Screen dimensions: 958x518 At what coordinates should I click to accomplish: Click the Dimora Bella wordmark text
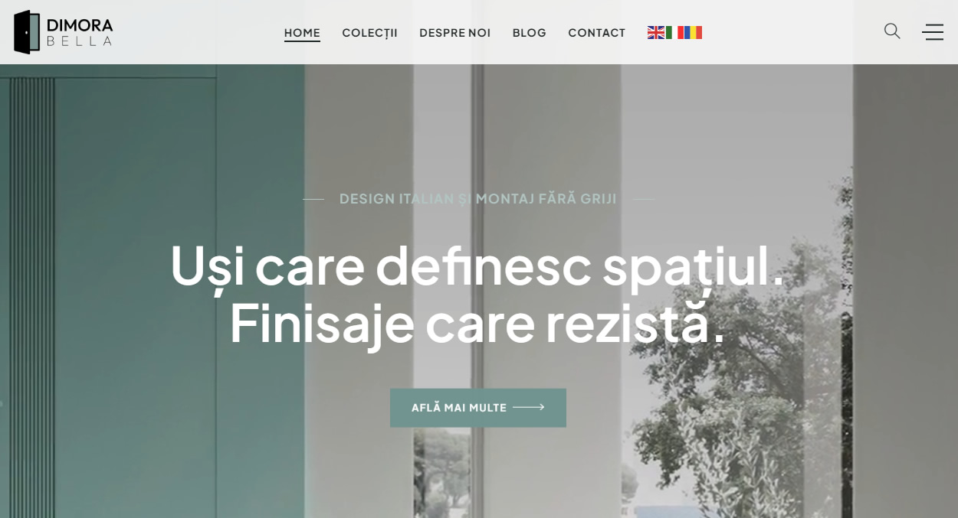[80, 32]
